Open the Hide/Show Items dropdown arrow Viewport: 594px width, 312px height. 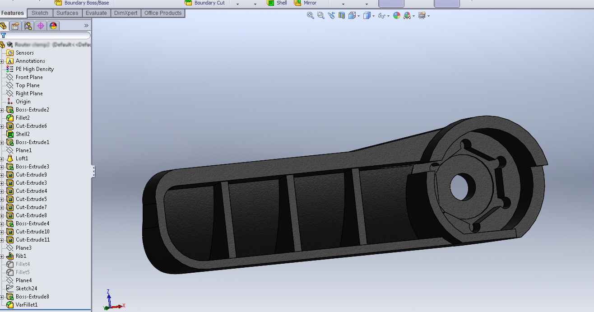[388, 16]
